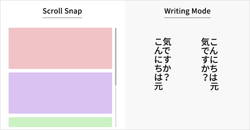The image size is (250, 130).
Task: Click the こ character in the right text block
Action: [x=214, y=42]
